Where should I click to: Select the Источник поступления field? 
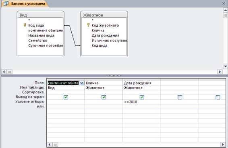(109, 41)
